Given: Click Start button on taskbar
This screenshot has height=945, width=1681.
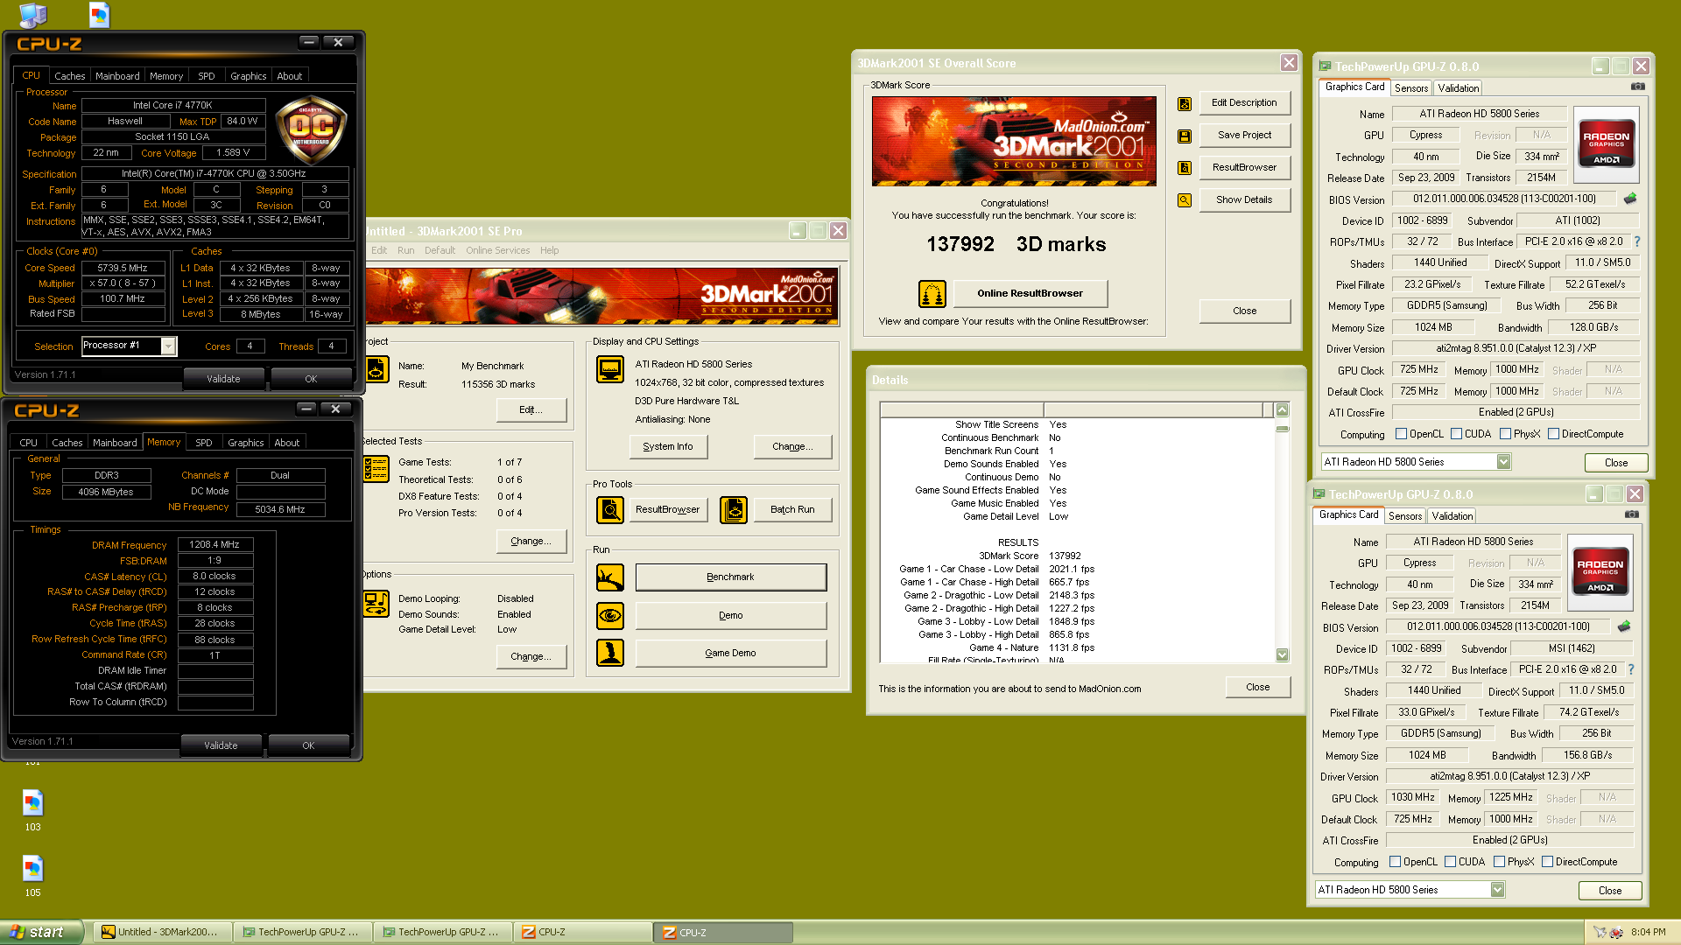Looking at the screenshot, I should [x=41, y=933].
